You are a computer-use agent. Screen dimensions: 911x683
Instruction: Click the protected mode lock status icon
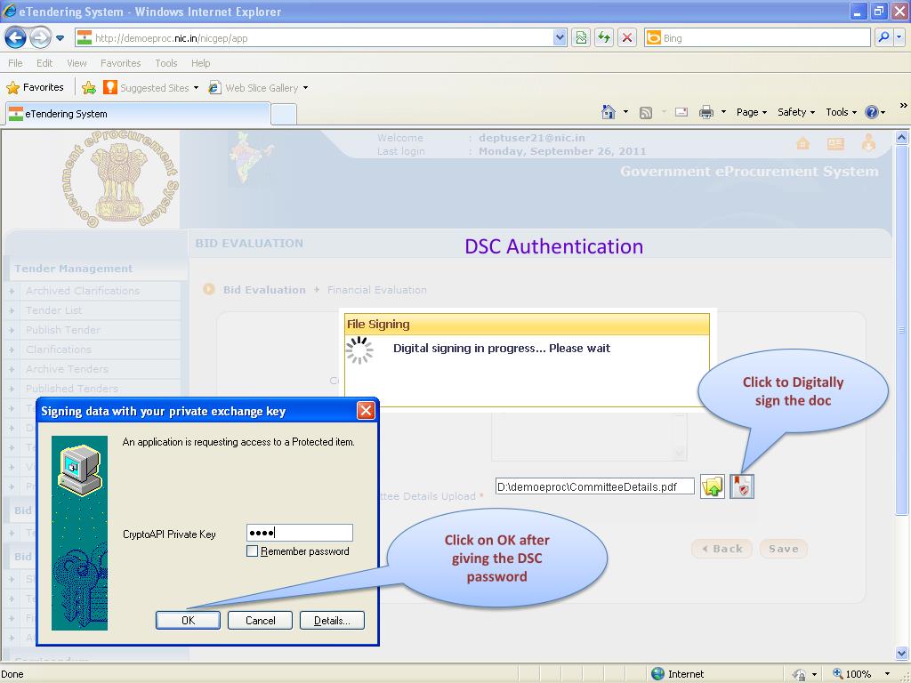800,674
